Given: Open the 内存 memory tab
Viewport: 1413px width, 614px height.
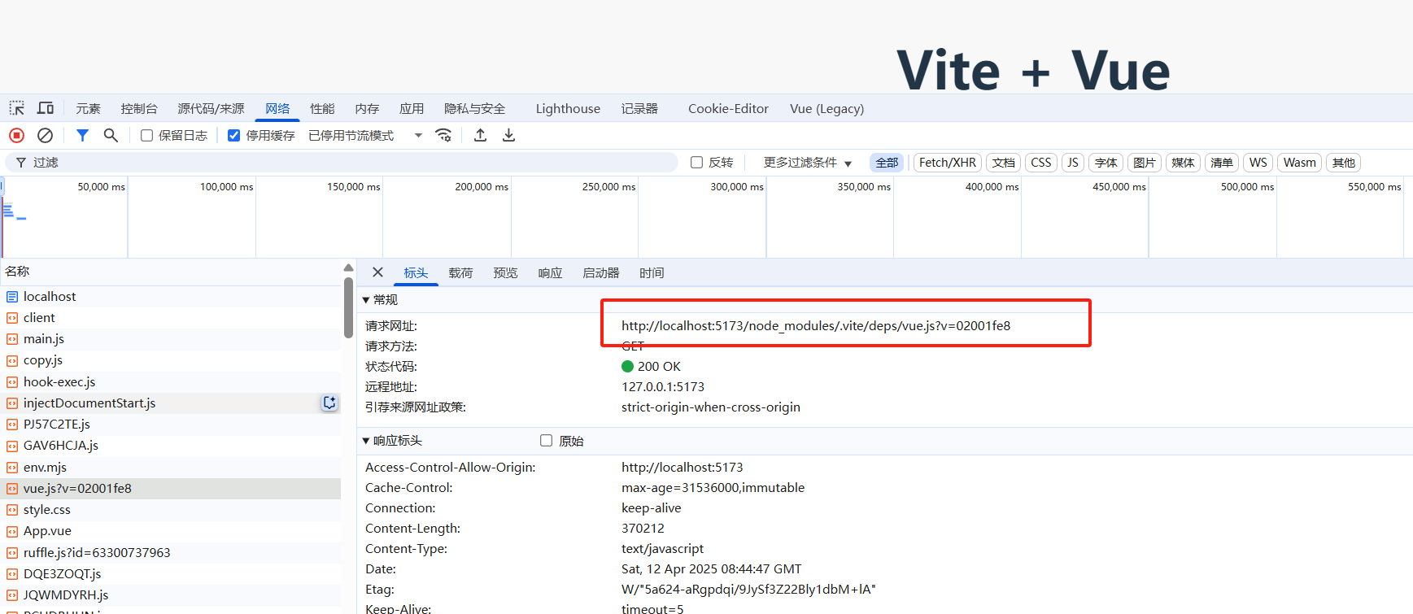Looking at the screenshot, I should click(x=367, y=108).
